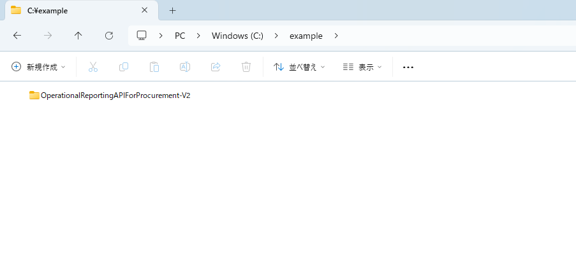The image size is (576, 273).
Task: Select the C:¥example tab
Action: [x=82, y=10]
